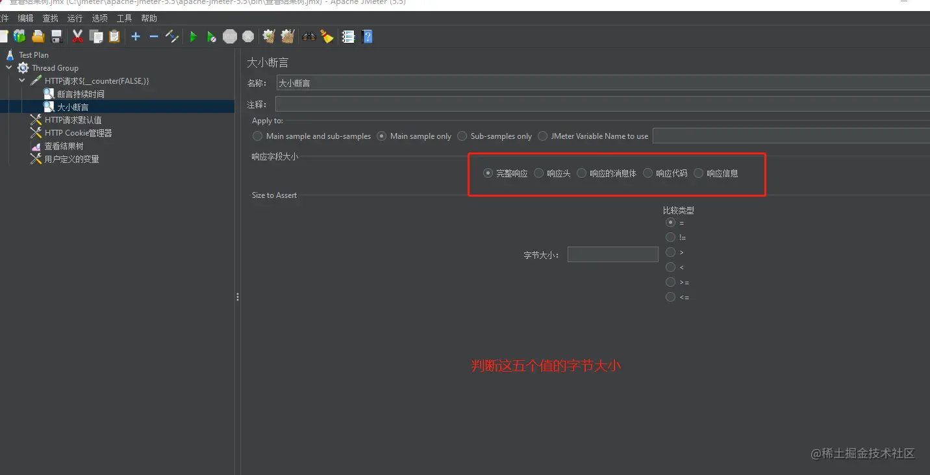This screenshot has height=475, width=930.
Task: Collapse all nodes with minus icon
Action: click(x=154, y=36)
